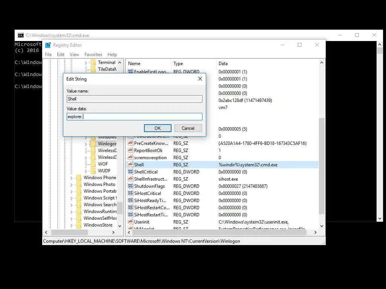This screenshot has width=386, height=289.
Task: Expand the WindowsStore tree node
Action: 71,225
